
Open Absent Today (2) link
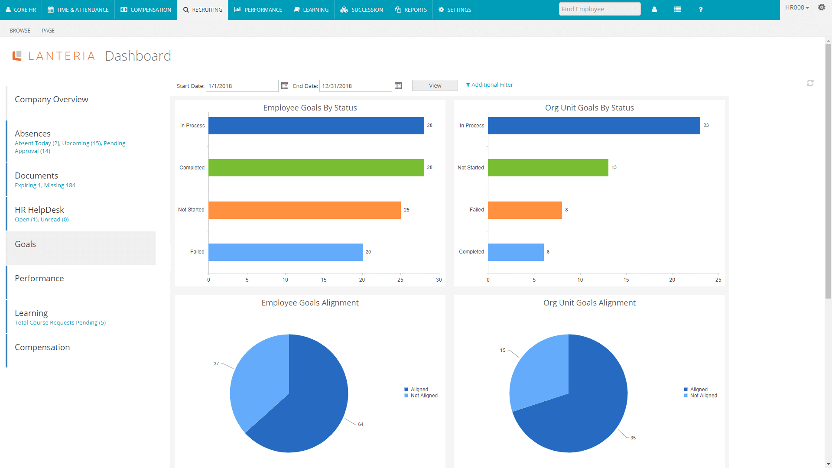(37, 143)
